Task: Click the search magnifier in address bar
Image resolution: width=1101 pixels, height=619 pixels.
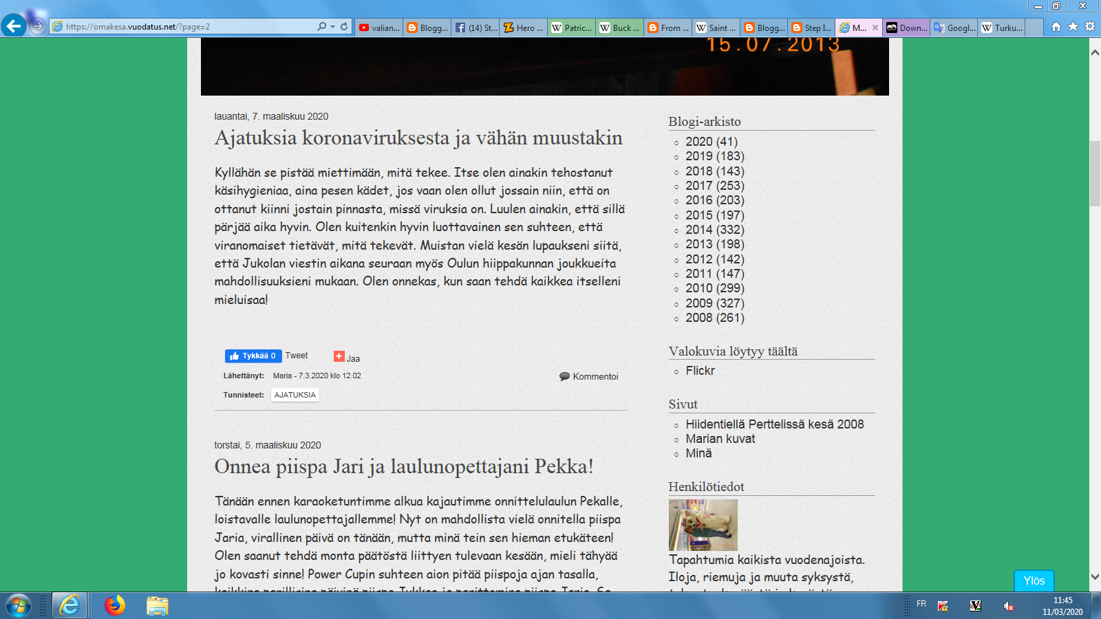Action: point(321,26)
